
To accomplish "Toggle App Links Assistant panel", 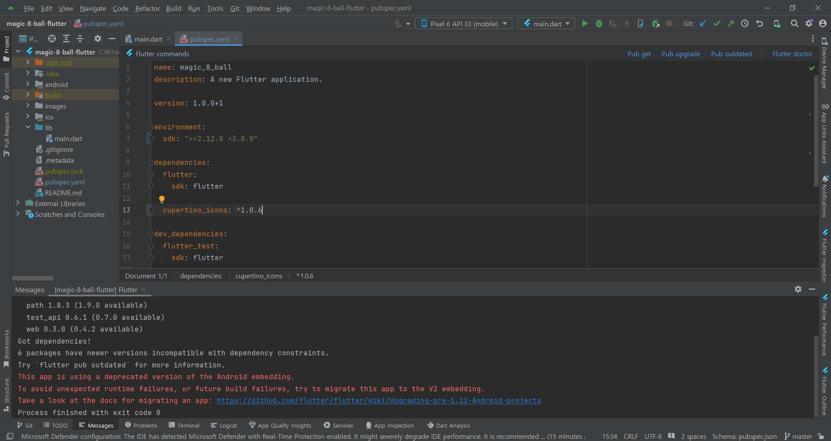I will [x=825, y=134].
